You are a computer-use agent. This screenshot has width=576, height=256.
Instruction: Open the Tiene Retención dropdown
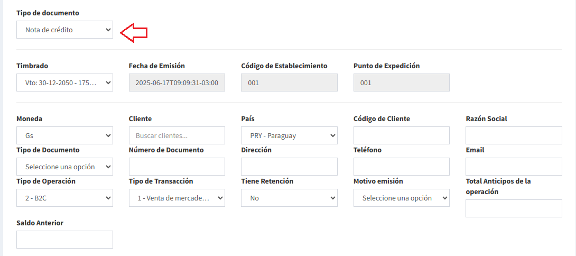(290, 198)
